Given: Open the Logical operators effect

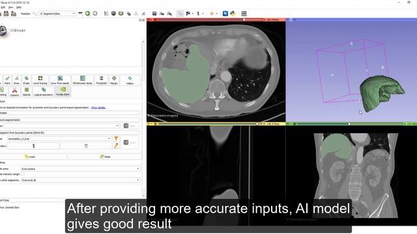Looking at the screenshot, I should pyautogui.click(x=44, y=92).
